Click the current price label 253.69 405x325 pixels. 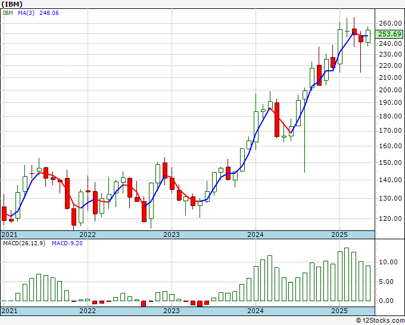click(390, 34)
